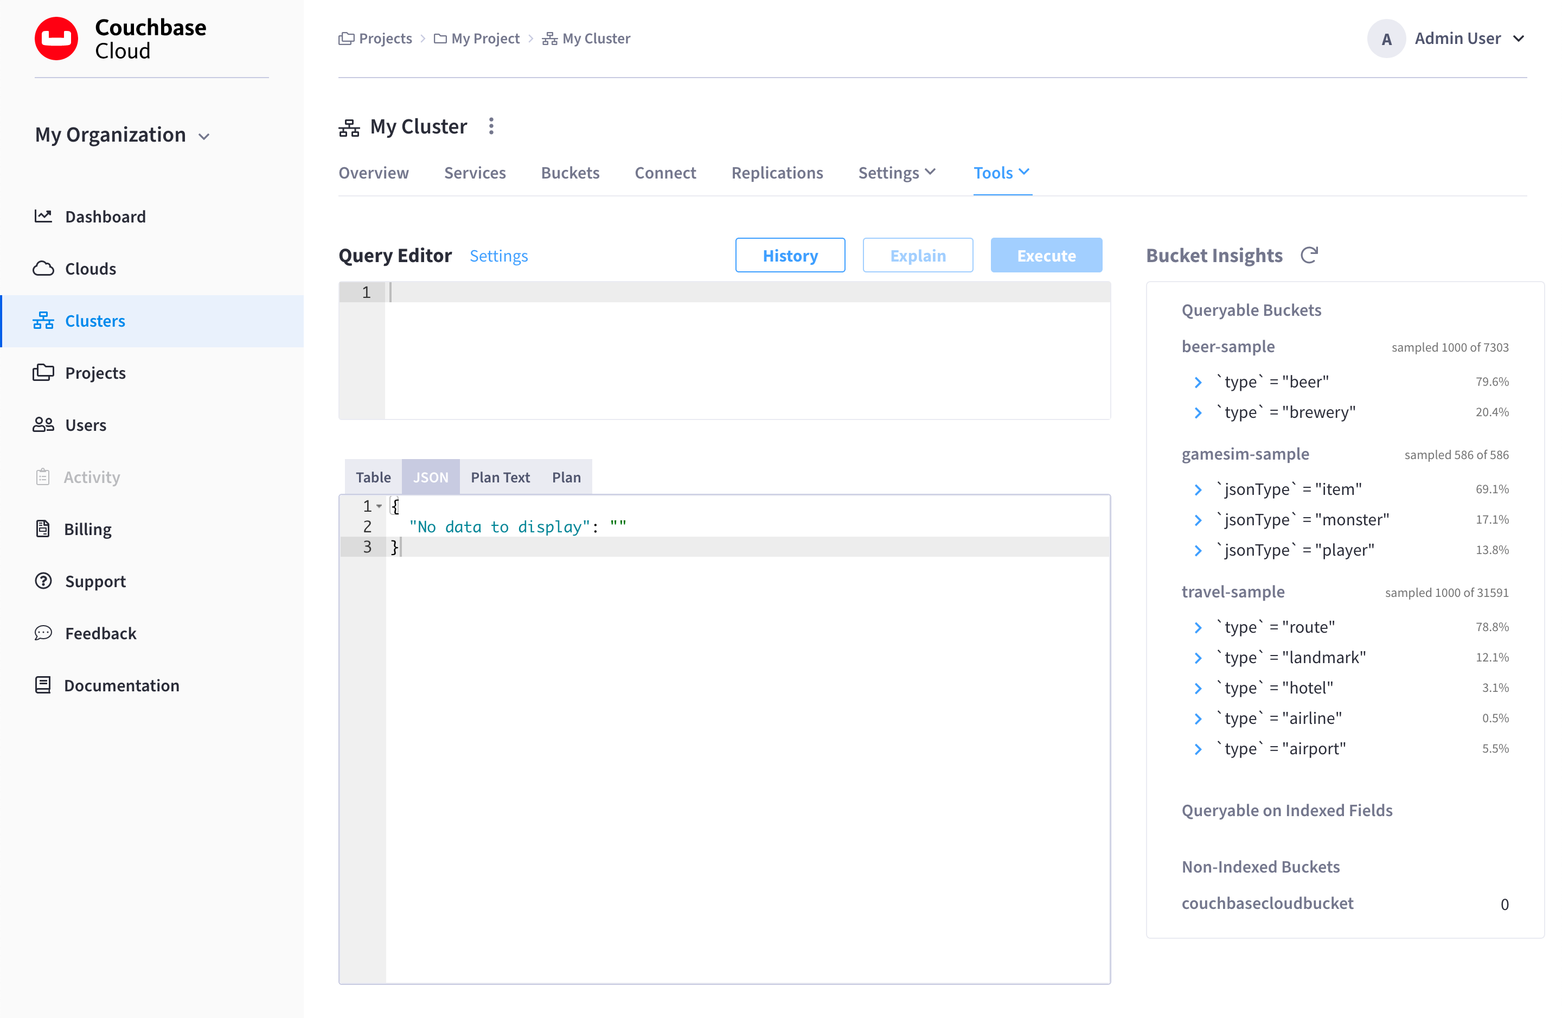Click the Explain button

coord(918,256)
